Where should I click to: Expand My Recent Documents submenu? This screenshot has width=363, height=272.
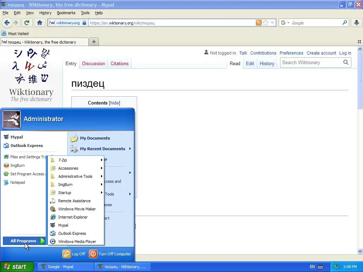(101, 149)
